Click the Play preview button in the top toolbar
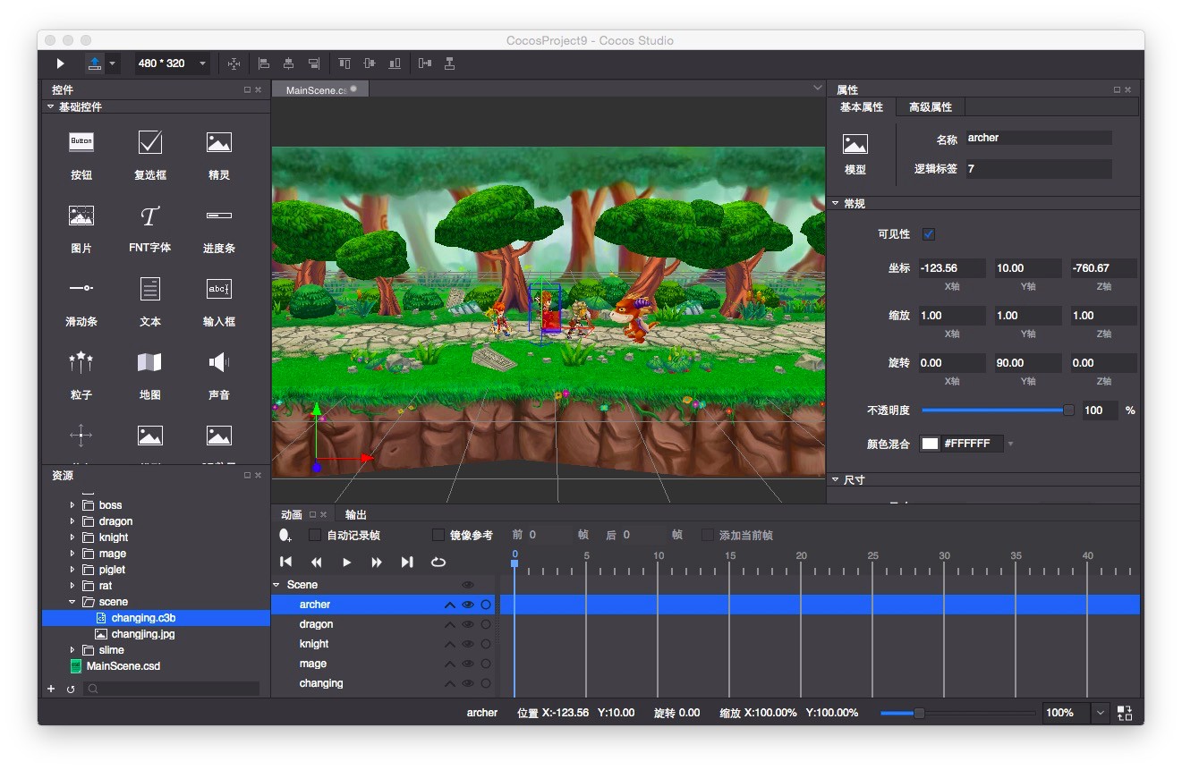Screen dimensions: 1182x770 [x=60, y=63]
